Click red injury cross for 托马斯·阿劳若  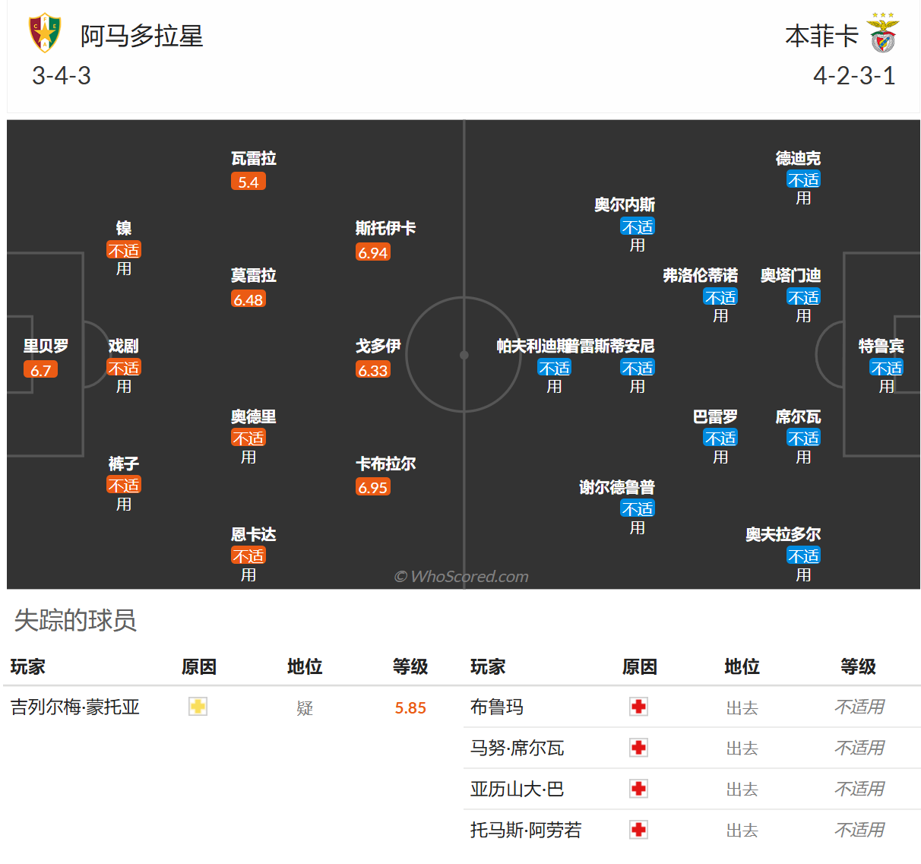(638, 830)
